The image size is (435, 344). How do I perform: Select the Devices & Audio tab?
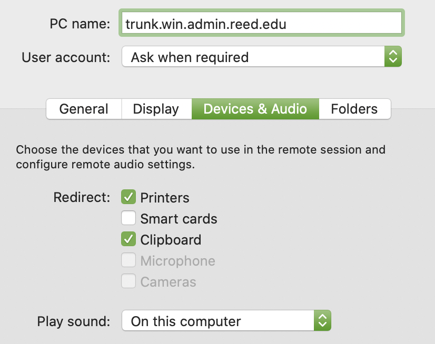pos(255,109)
